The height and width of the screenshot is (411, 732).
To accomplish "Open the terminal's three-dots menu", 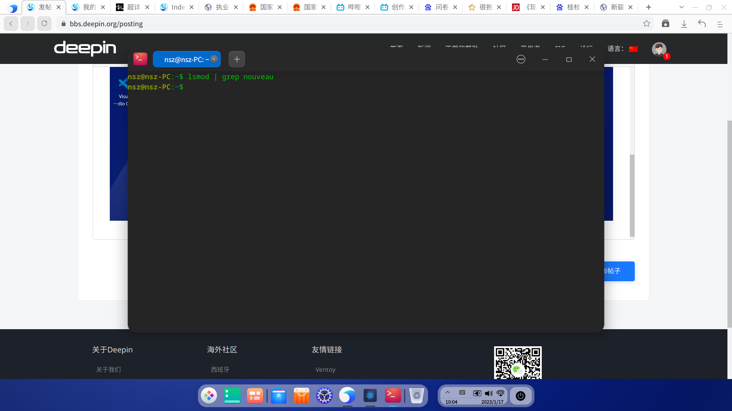I will (x=521, y=59).
